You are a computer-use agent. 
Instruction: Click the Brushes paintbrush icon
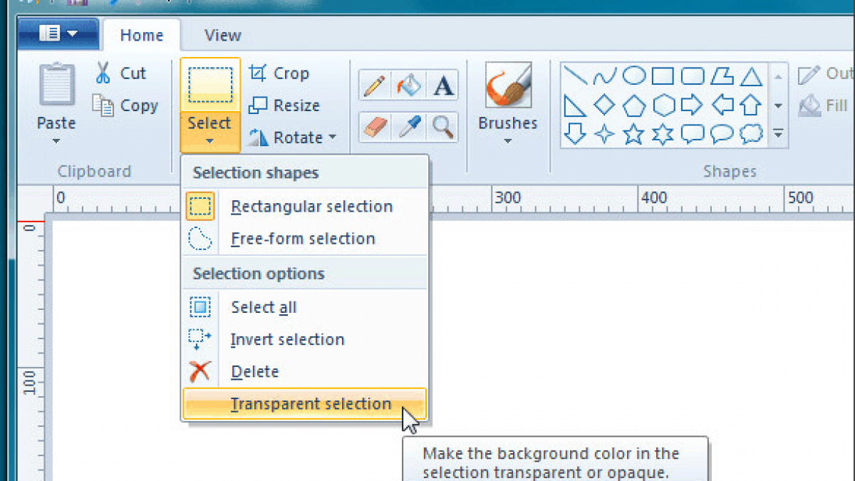[508, 85]
